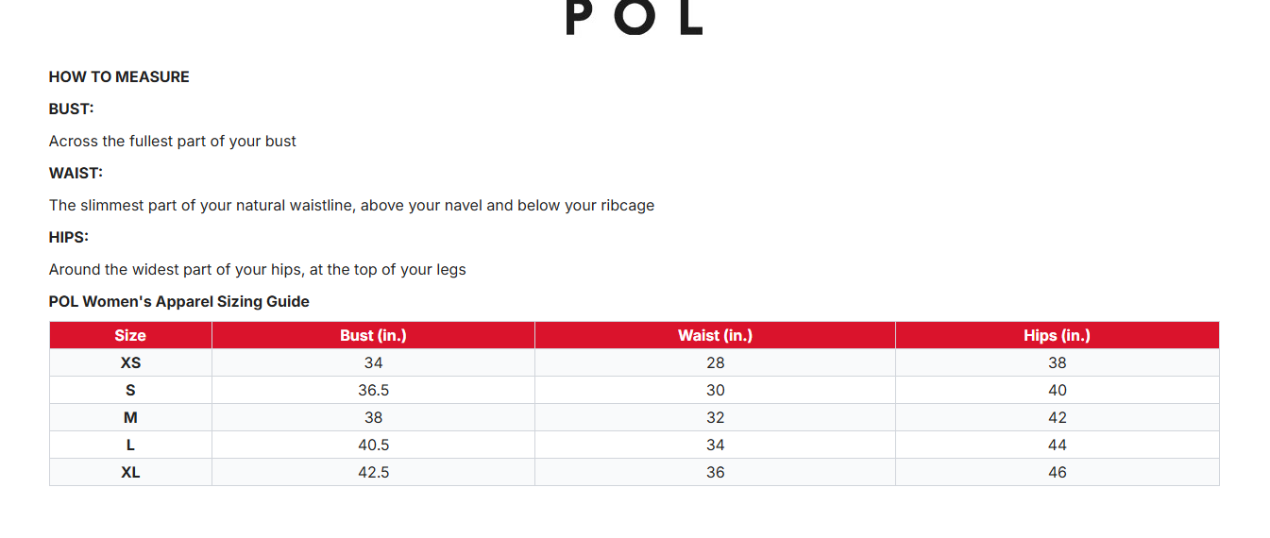
Task: Select the Bust (in.) column header
Action: (x=373, y=336)
